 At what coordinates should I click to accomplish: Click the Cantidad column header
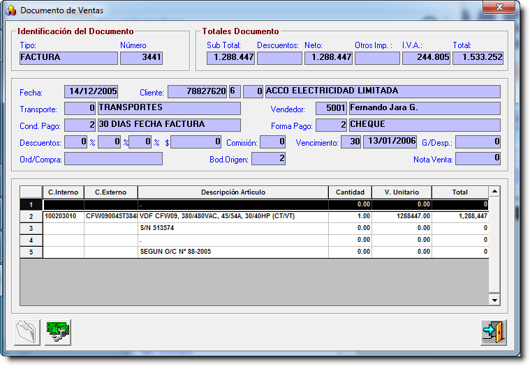pyautogui.click(x=350, y=192)
